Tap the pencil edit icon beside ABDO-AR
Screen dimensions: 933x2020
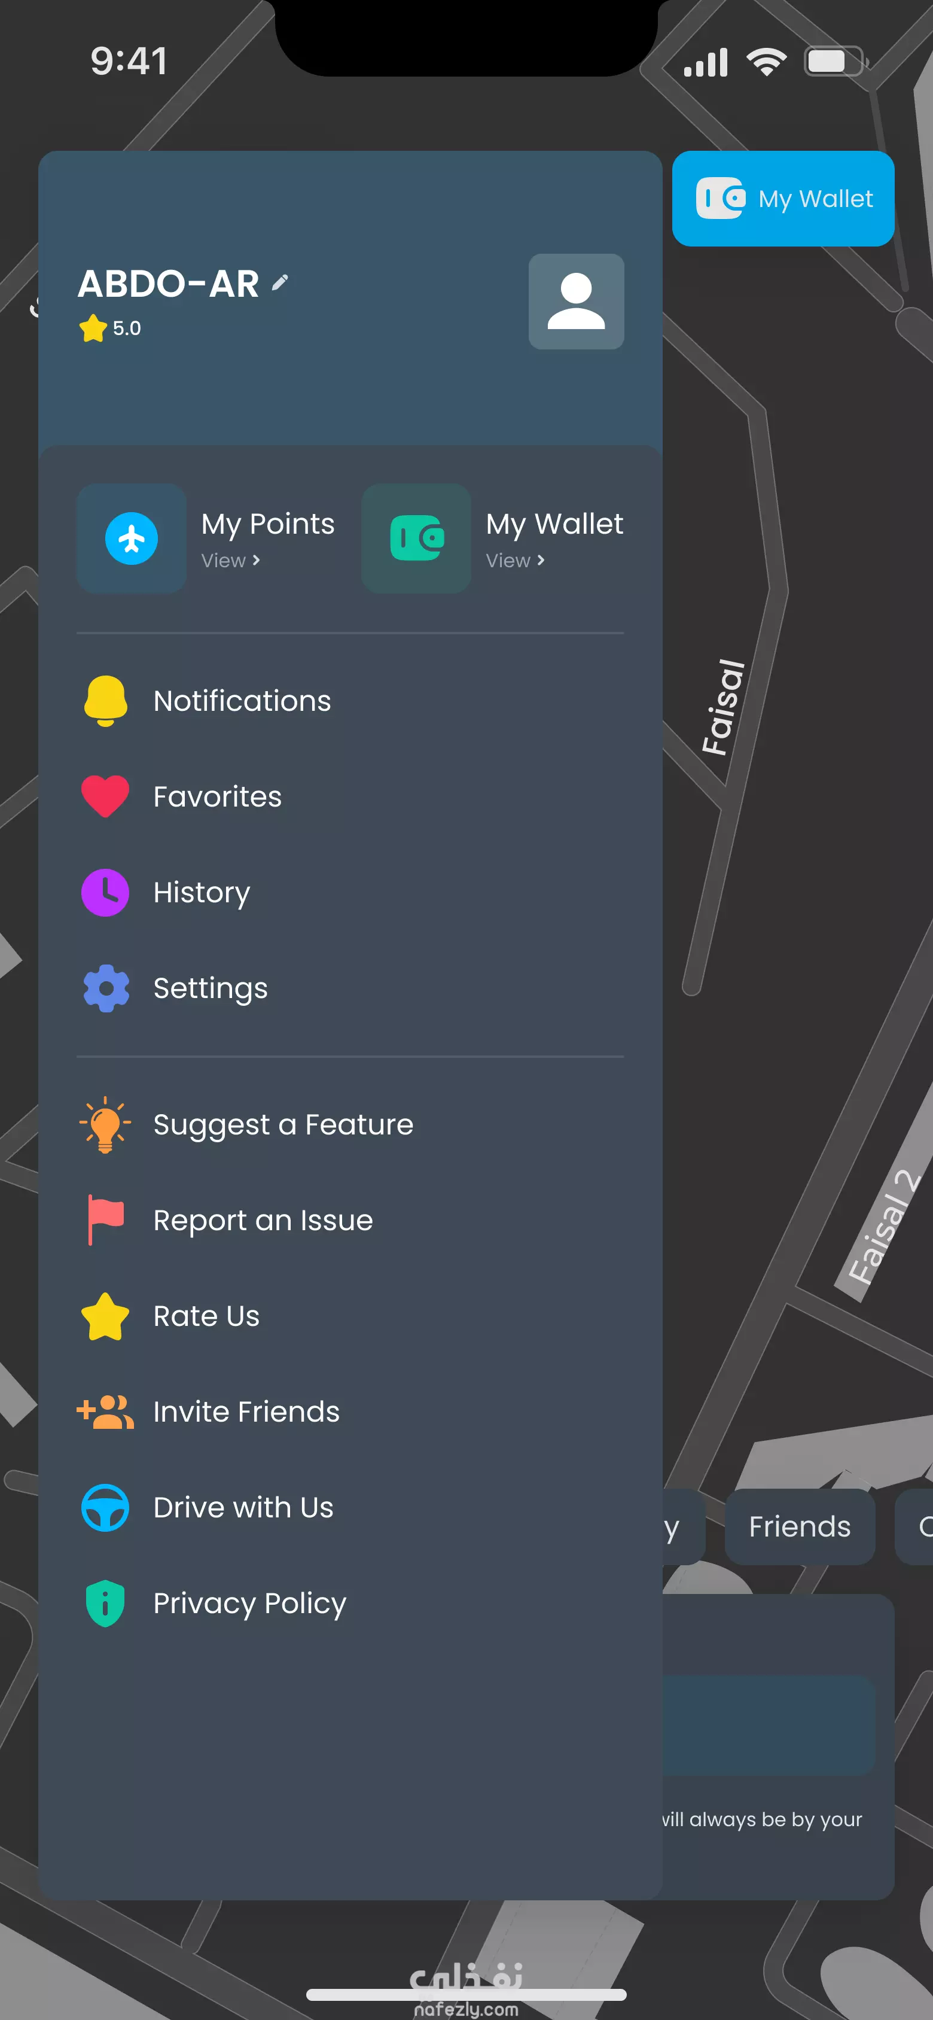280,282
